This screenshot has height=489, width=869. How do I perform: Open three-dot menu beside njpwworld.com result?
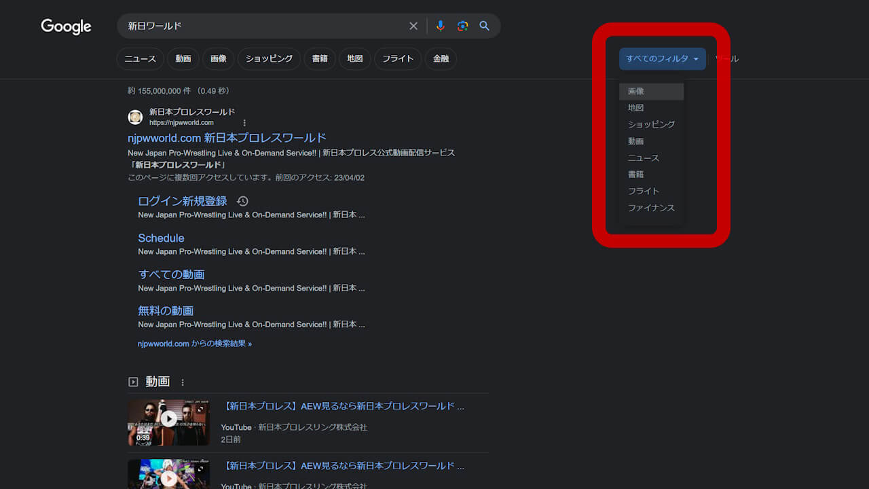point(244,123)
